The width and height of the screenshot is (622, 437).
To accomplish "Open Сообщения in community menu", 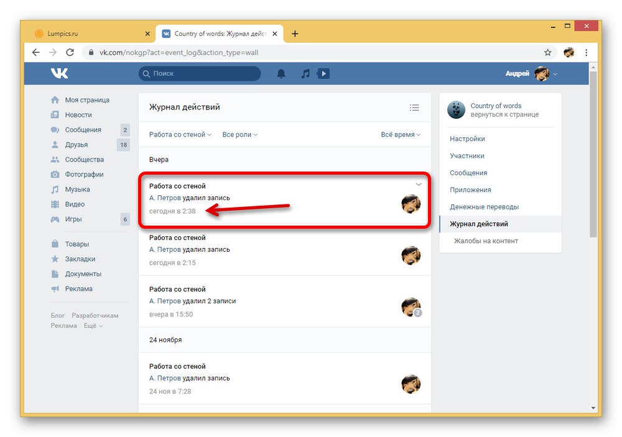I will [468, 173].
